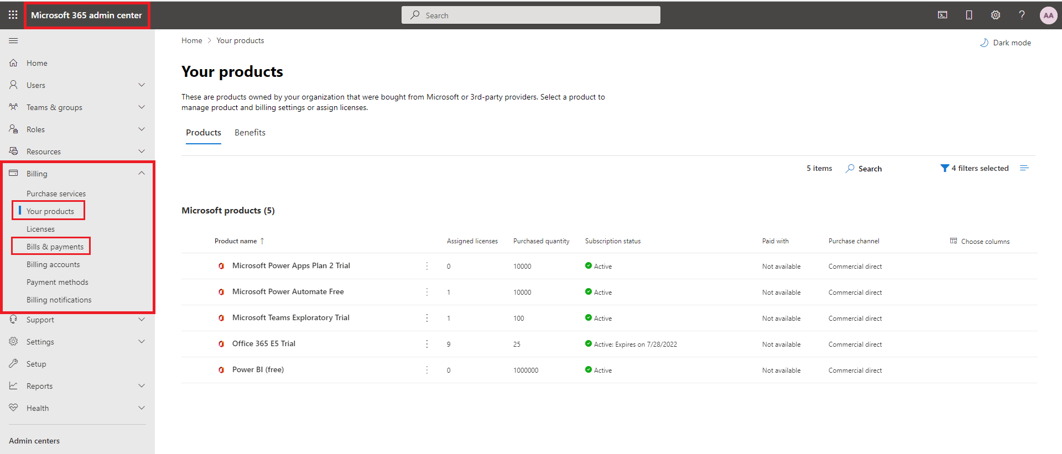Click the Reports chart icon
Image resolution: width=1062 pixels, height=454 pixels.
pyautogui.click(x=13, y=385)
